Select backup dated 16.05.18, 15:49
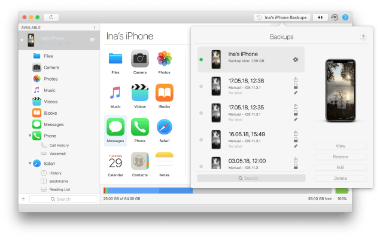This screenshot has width=383, height=239. click(x=251, y=140)
